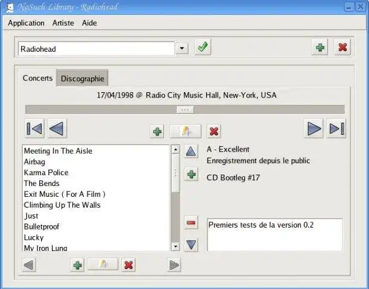Click concert title 17/04/1998 Radio City Music Hall
The width and height of the screenshot is (369, 289).
pyautogui.click(x=186, y=95)
